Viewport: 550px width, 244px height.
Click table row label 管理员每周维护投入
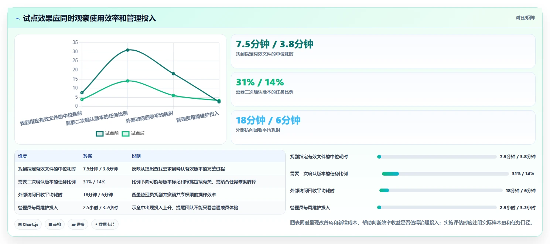click(38, 208)
